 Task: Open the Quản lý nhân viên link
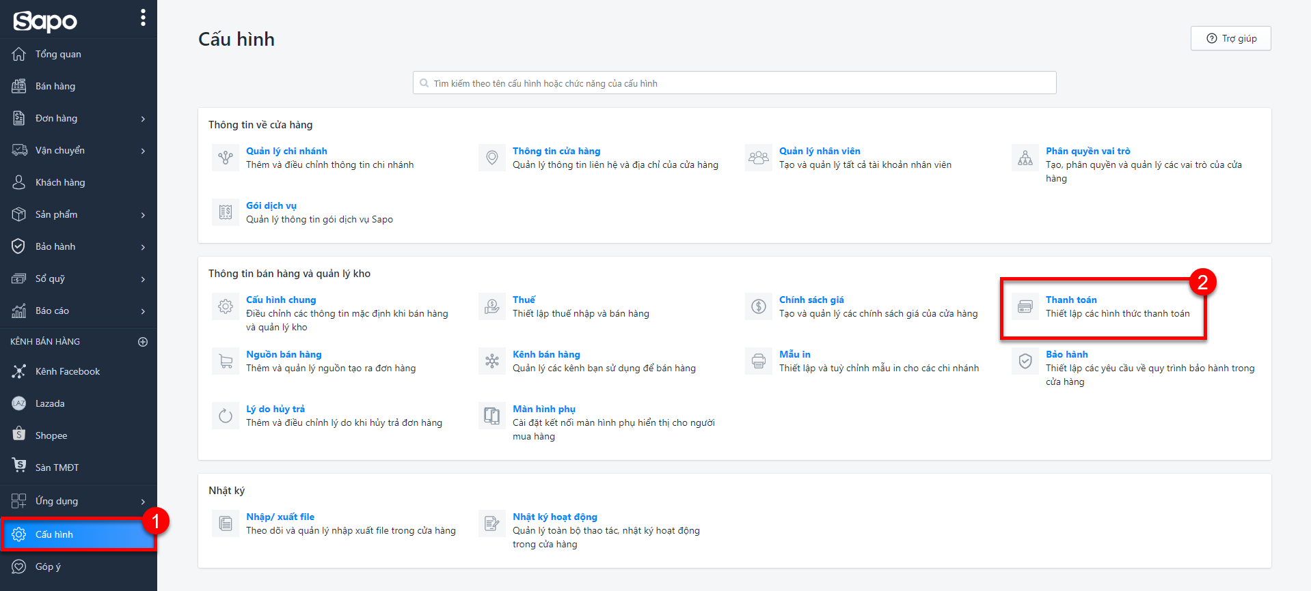[819, 151]
